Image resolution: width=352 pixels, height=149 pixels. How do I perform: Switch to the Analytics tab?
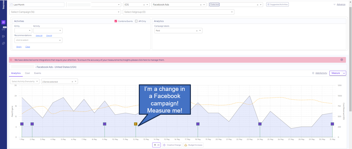16,73
